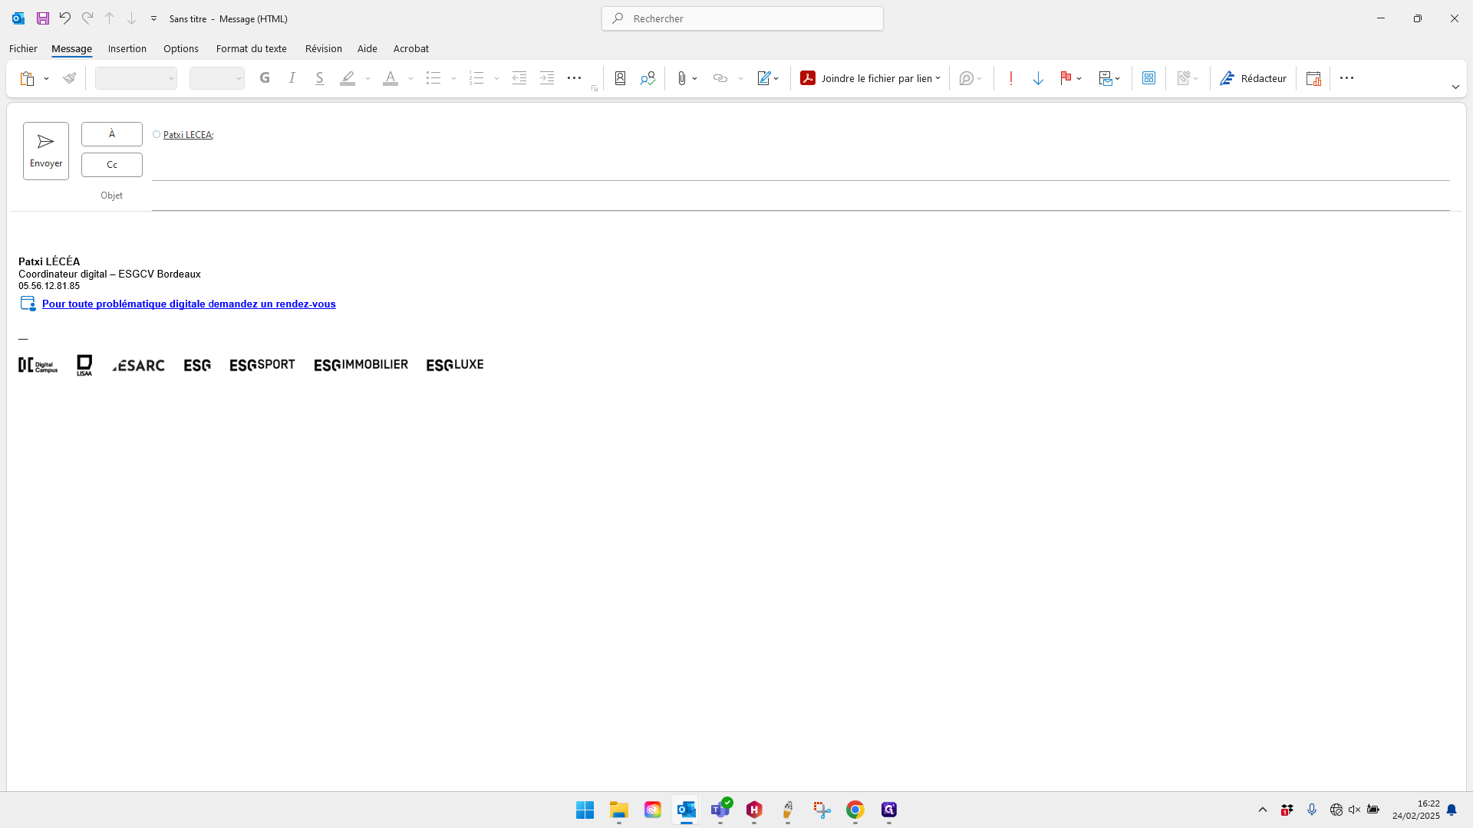Toggle bulleted list formatting
The width and height of the screenshot is (1473, 828).
[433, 78]
